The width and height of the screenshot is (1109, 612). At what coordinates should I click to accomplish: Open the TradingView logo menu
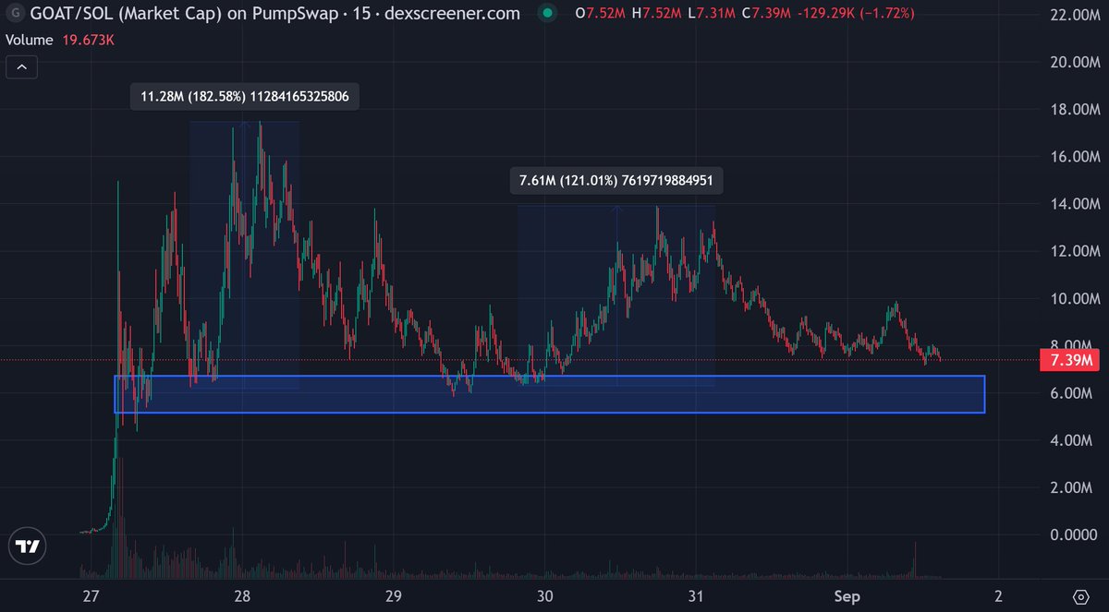27,546
